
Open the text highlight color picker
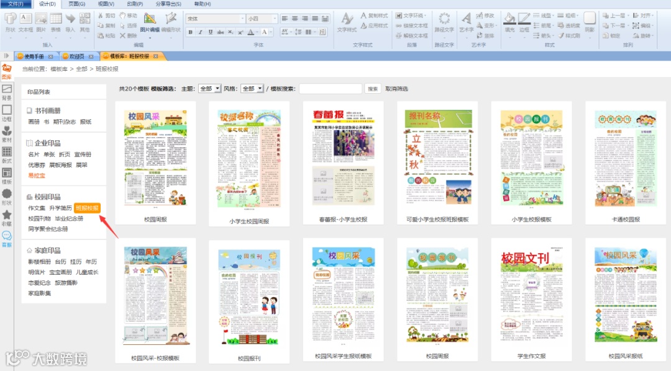click(265, 32)
